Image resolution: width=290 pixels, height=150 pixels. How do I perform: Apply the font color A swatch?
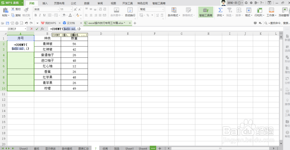click(x=70, y=15)
